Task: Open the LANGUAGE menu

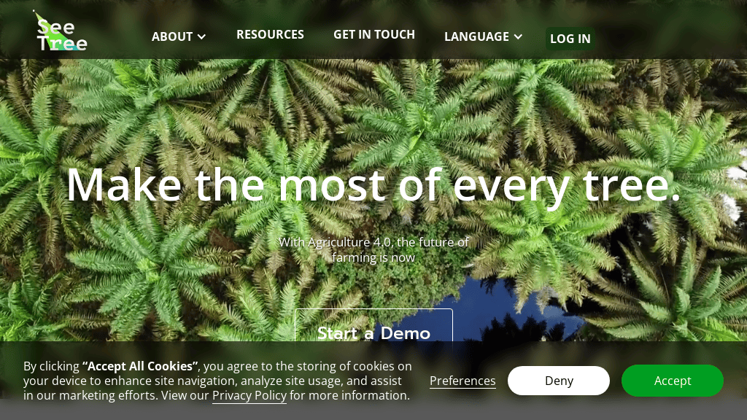Action: point(476,36)
